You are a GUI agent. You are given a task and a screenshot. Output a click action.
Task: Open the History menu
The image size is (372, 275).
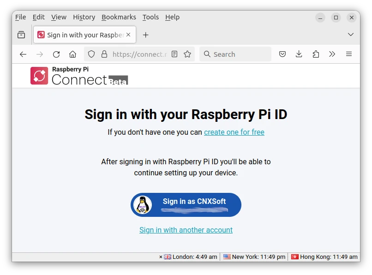pyautogui.click(x=84, y=17)
